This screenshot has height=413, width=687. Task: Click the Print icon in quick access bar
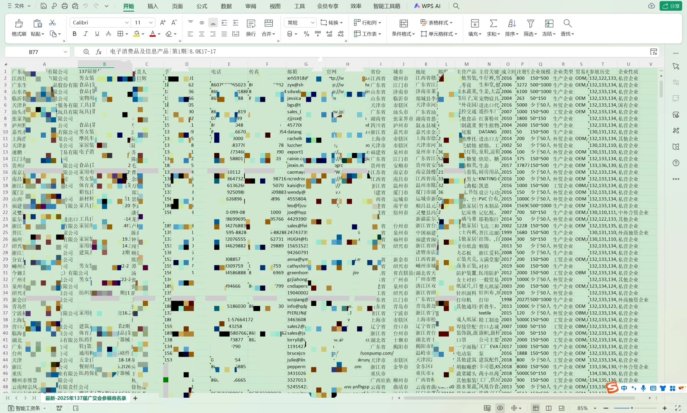[65, 6]
